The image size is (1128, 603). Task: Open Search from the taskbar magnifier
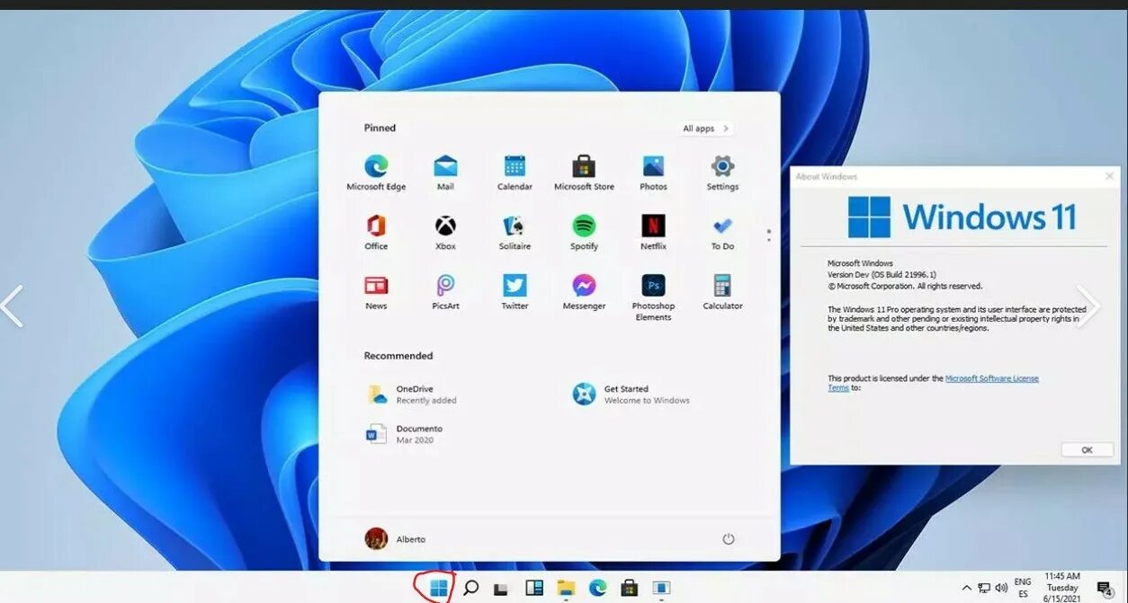point(470,588)
